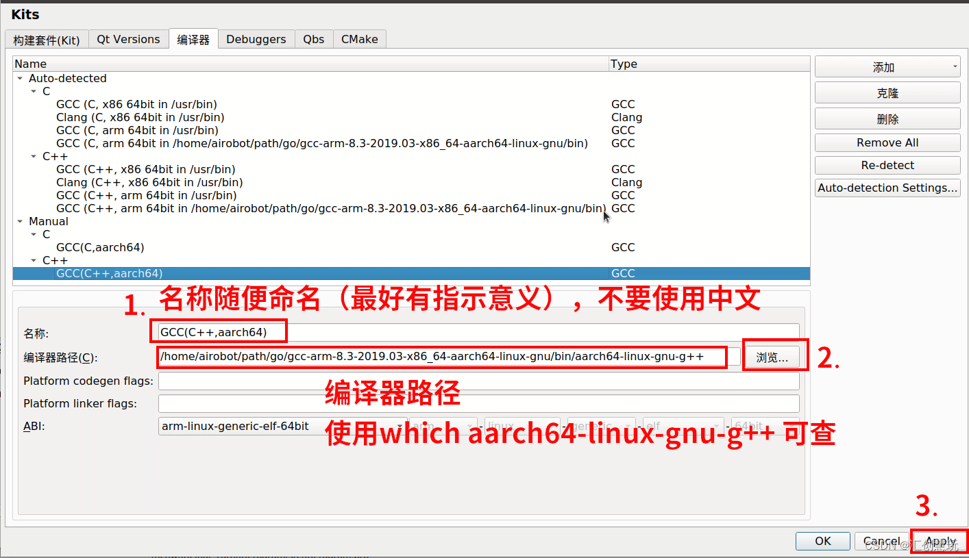Open Auto-detection Settings
This screenshot has width=969, height=558.
pyautogui.click(x=887, y=188)
